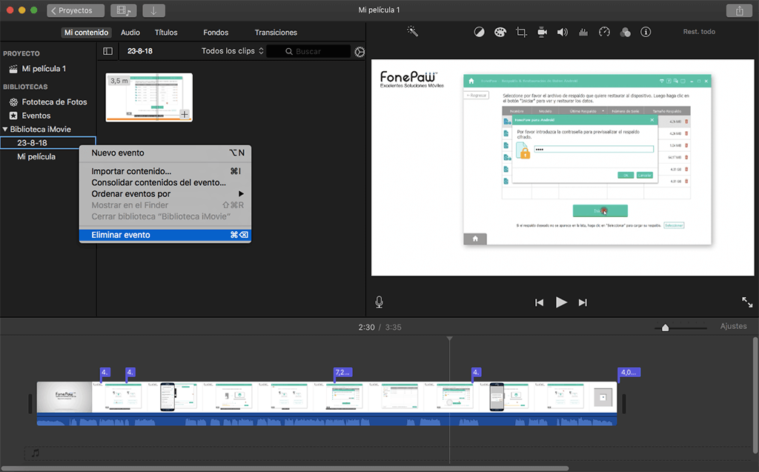This screenshot has height=472, width=759.
Task: Click the import down-arrow button
Action: coord(153,10)
